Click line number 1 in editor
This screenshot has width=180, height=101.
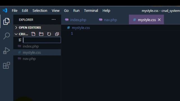pyautogui.click(x=72, y=33)
